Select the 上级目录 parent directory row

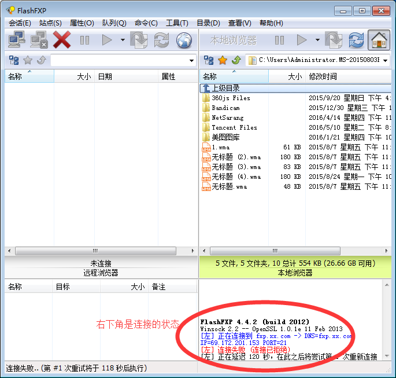pos(295,88)
